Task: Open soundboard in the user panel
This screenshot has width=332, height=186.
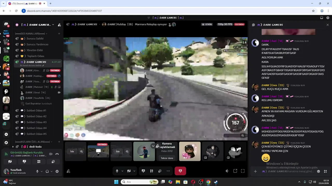Action: [53, 161]
